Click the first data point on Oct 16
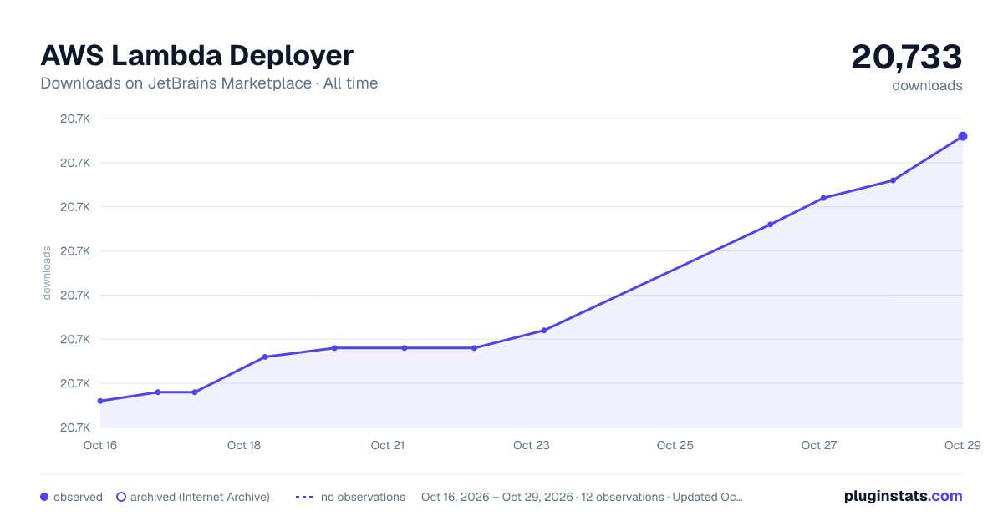 tap(100, 401)
